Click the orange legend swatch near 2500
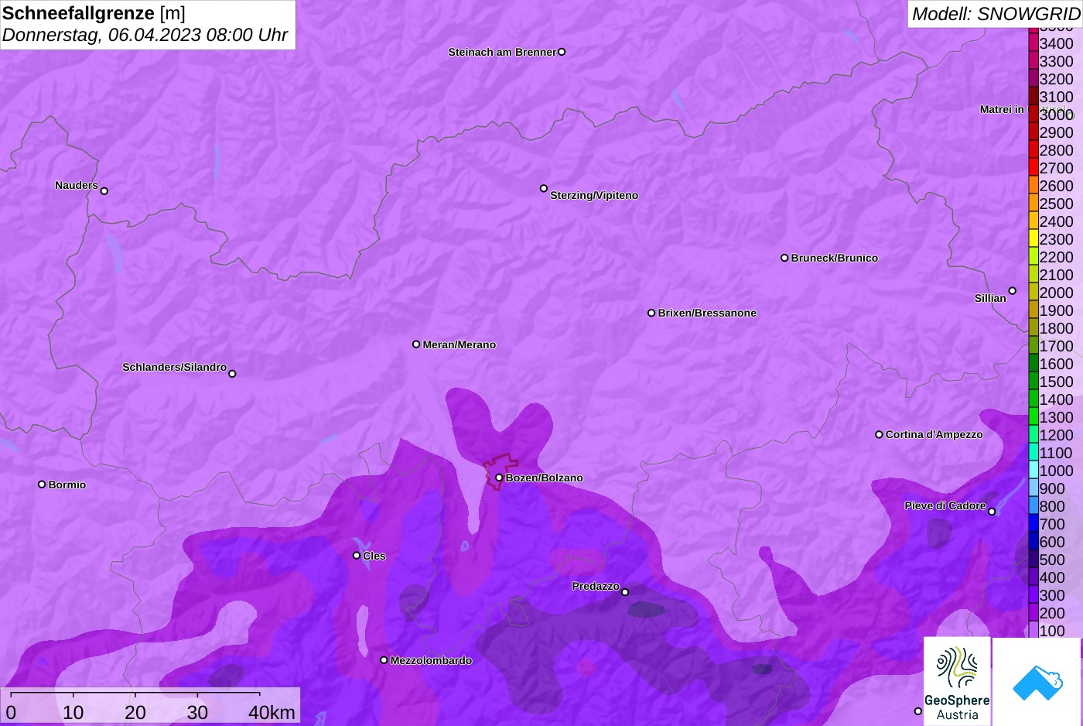Image resolution: width=1083 pixels, height=726 pixels. pos(1033,202)
